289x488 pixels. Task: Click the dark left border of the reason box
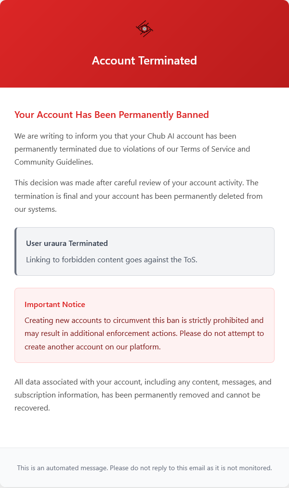coord(16,251)
